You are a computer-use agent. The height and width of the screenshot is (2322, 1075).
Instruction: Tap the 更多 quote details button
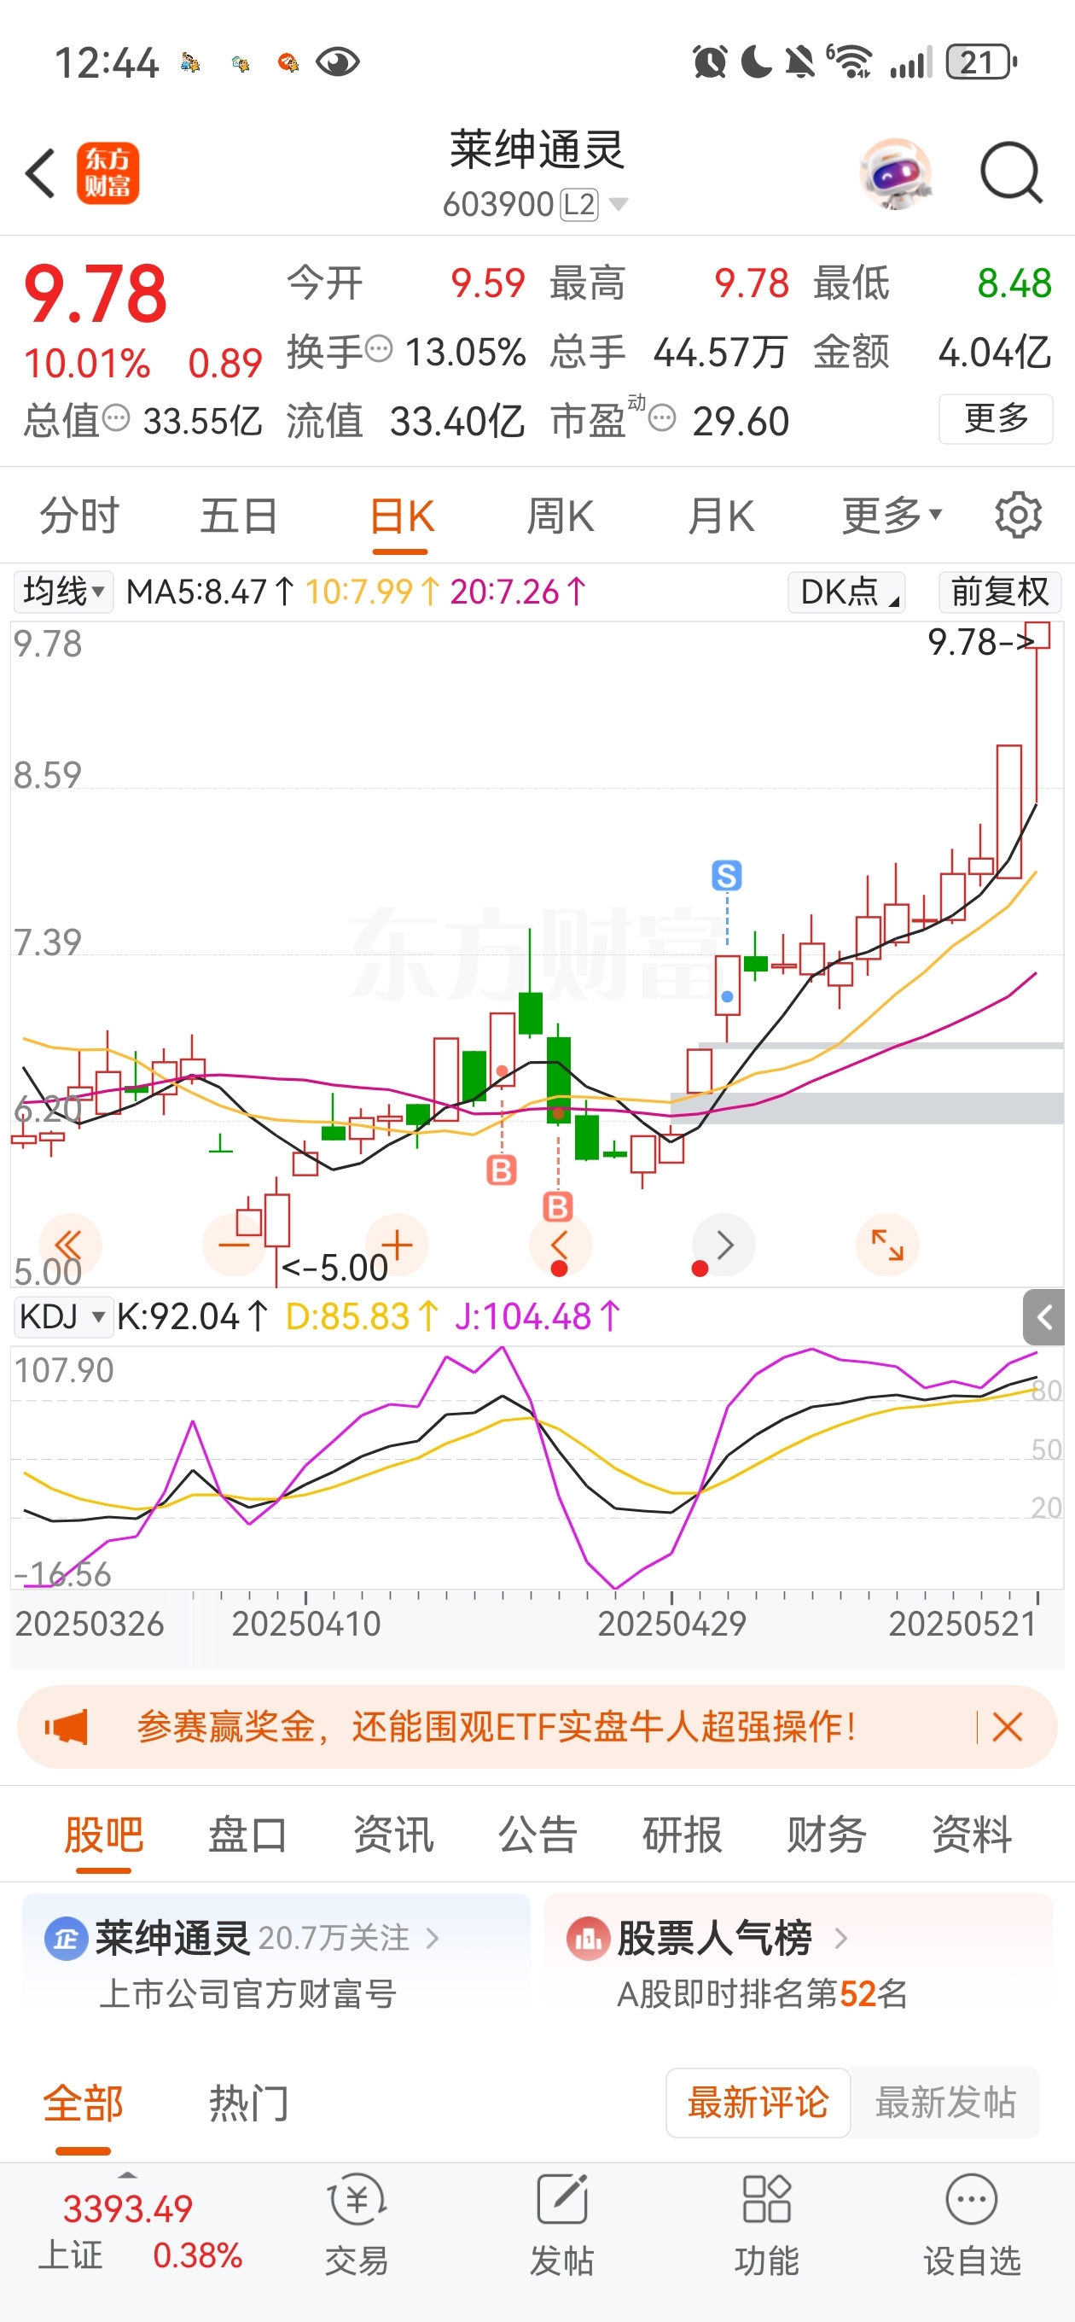click(996, 418)
